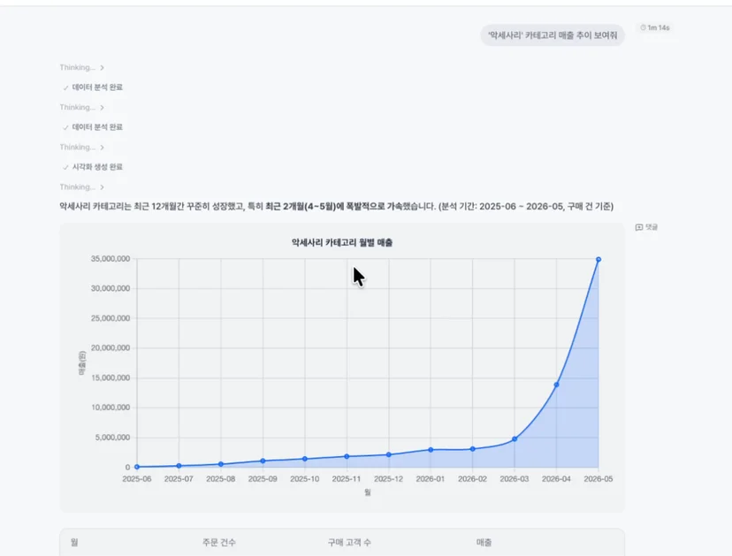Expand the Thinking... row just above the summary sentence
The width and height of the screenshot is (732, 556).
pyautogui.click(x=81, y=187)
